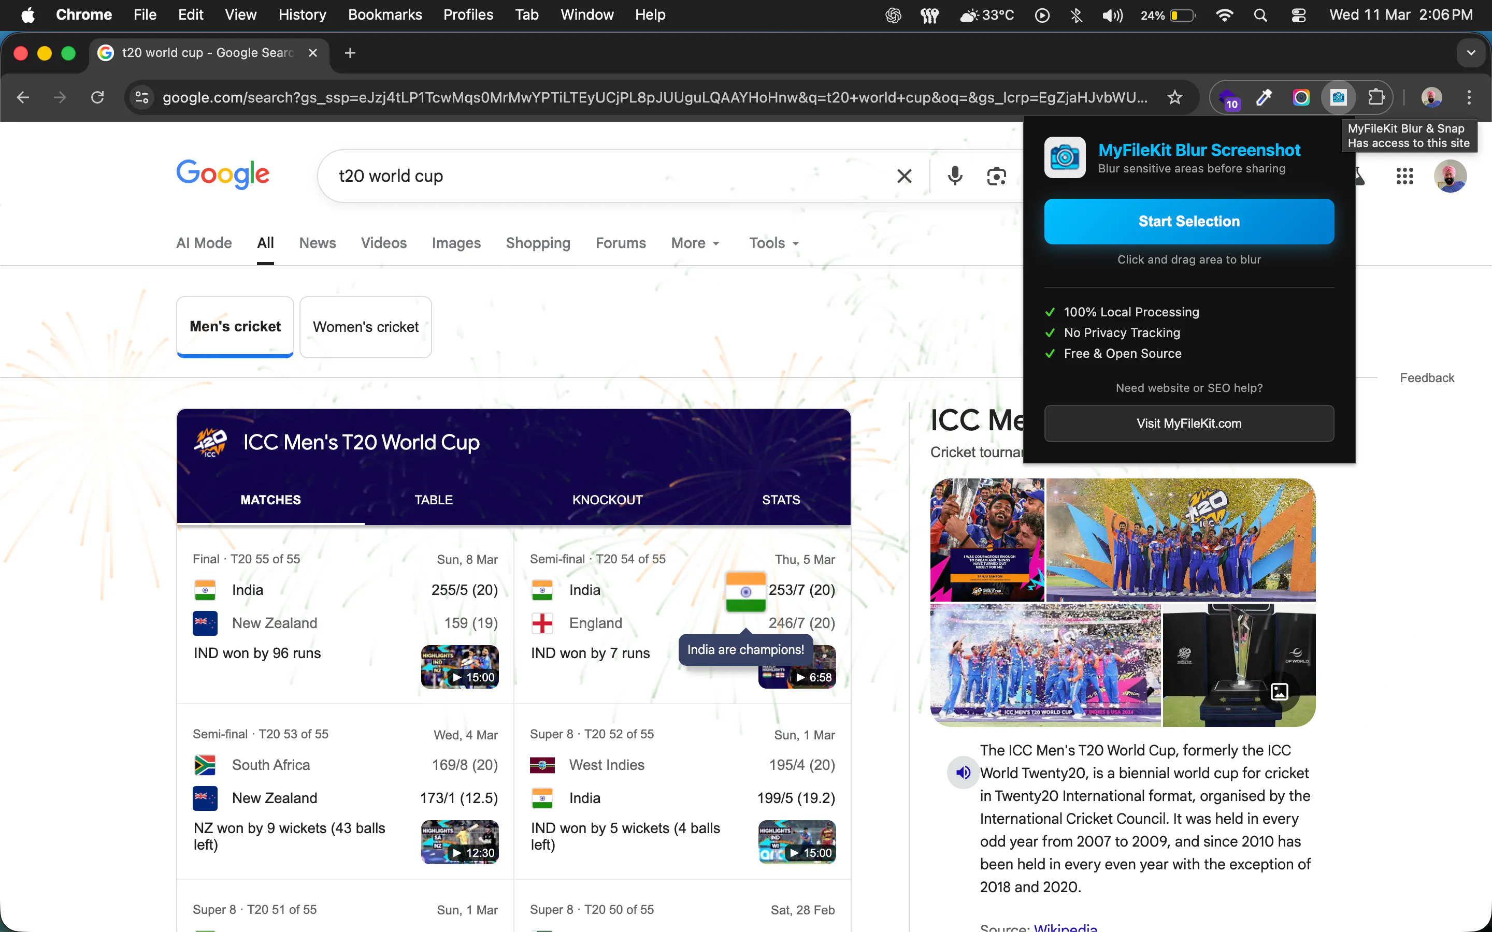Open the trophy photo thumbnail
1492x932 pixels.
click(x=1239, y=665)
